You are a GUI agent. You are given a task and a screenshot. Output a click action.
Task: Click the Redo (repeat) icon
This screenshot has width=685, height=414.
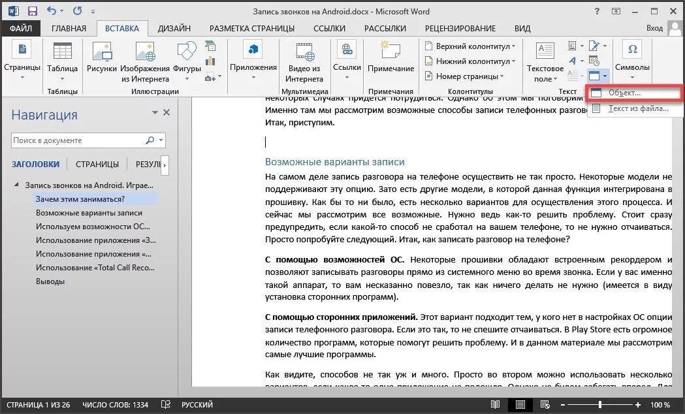(77, 11)
